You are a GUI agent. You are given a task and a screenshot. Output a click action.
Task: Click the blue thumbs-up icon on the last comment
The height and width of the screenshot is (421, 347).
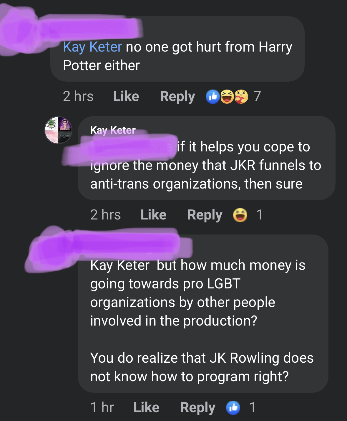coord(233,407)
